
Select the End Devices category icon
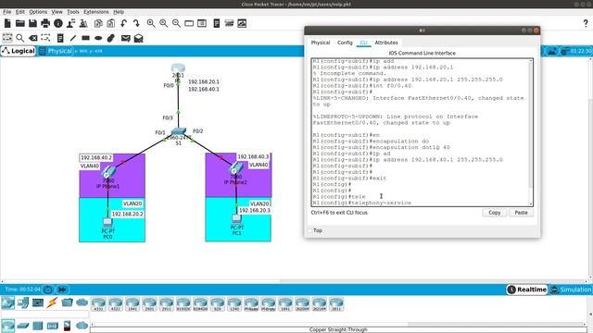[22, 302]
